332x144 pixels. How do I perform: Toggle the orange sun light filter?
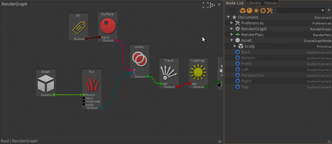[256, 11]
